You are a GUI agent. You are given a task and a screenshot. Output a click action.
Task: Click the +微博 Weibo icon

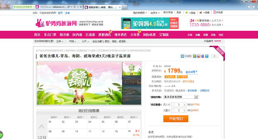201,13
